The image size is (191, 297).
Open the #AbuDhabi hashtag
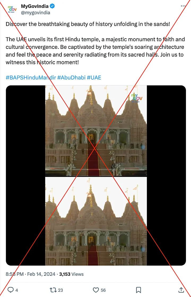[71, 78]
